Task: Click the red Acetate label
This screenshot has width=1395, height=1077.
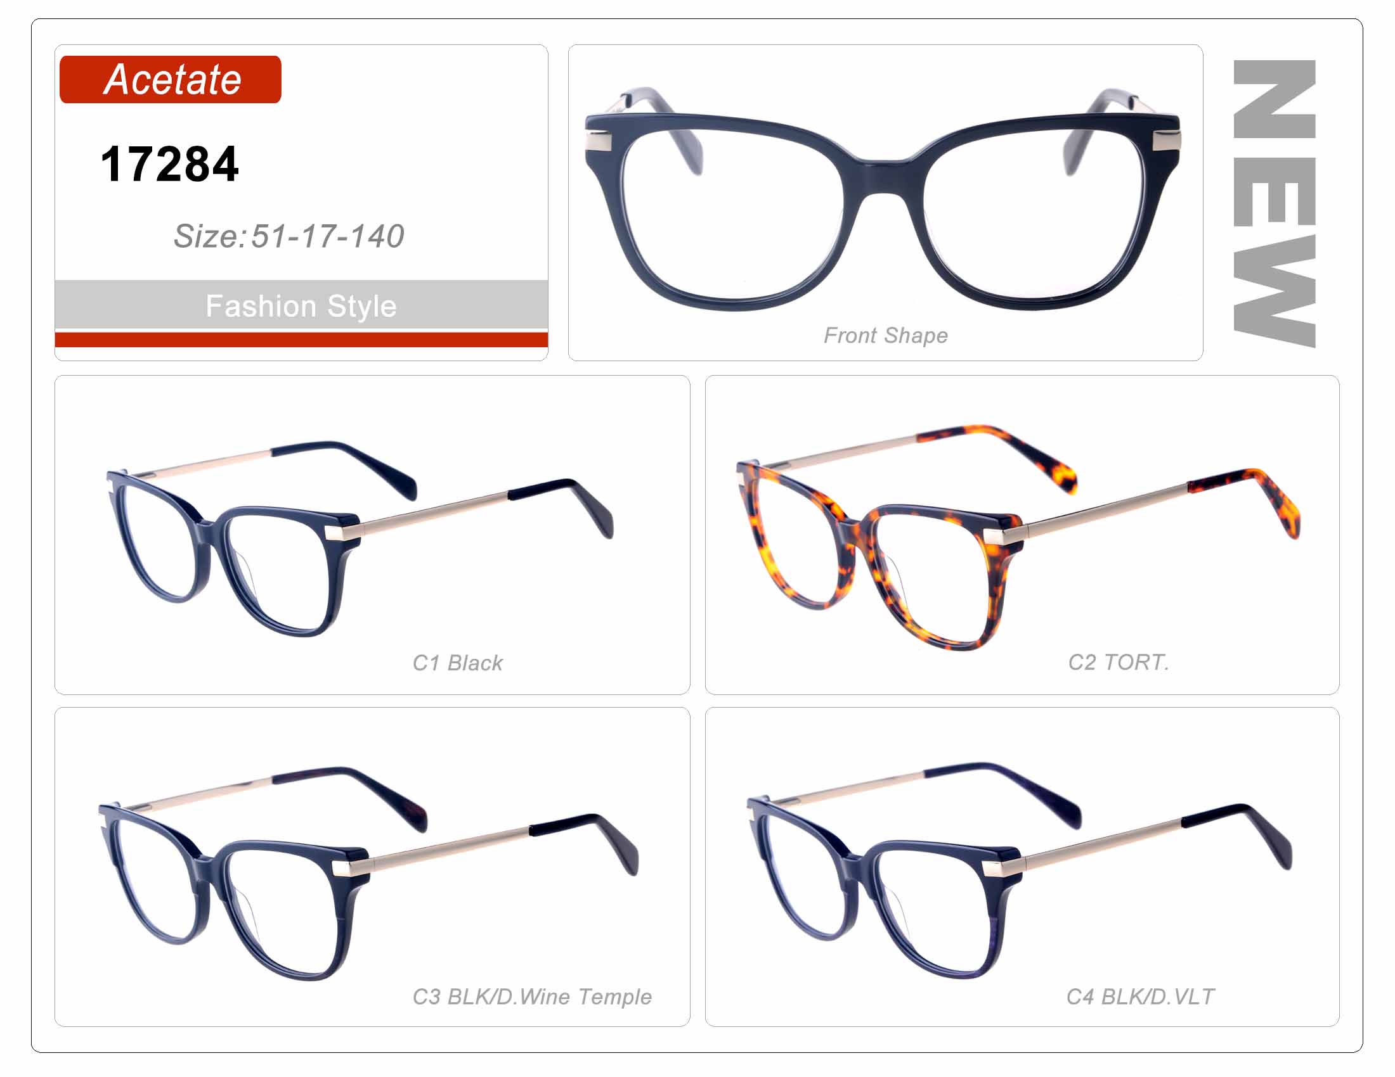Action: pyautogui.click(x=170, y=79)
